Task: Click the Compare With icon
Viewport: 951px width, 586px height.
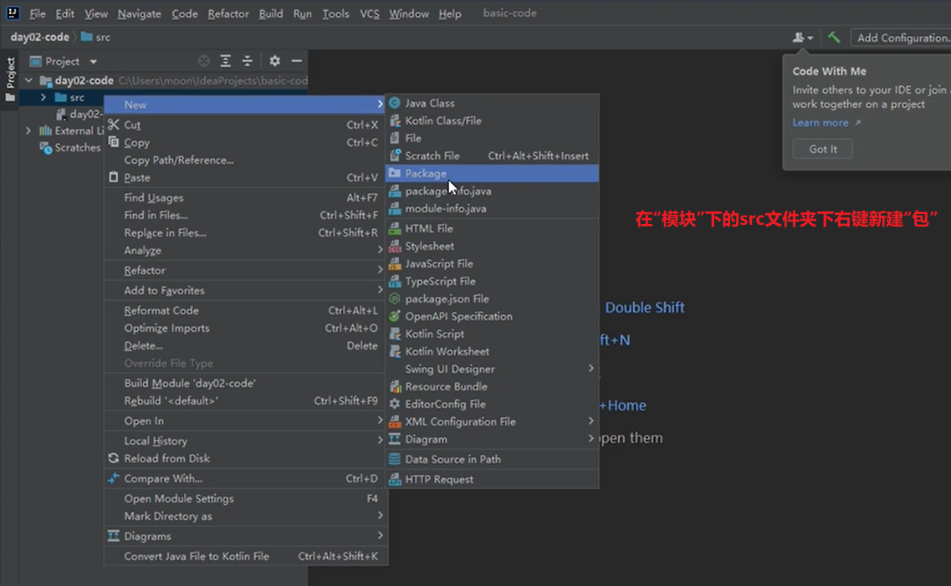Action: [x=114, y=479]
